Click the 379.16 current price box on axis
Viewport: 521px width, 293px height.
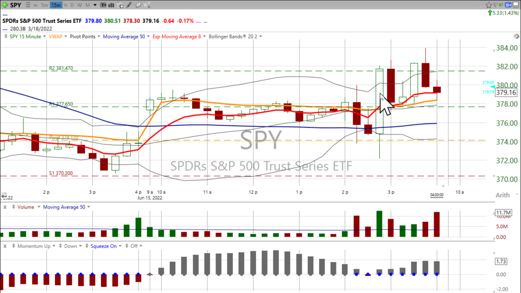pyautogui.click(x=506, y=92)
